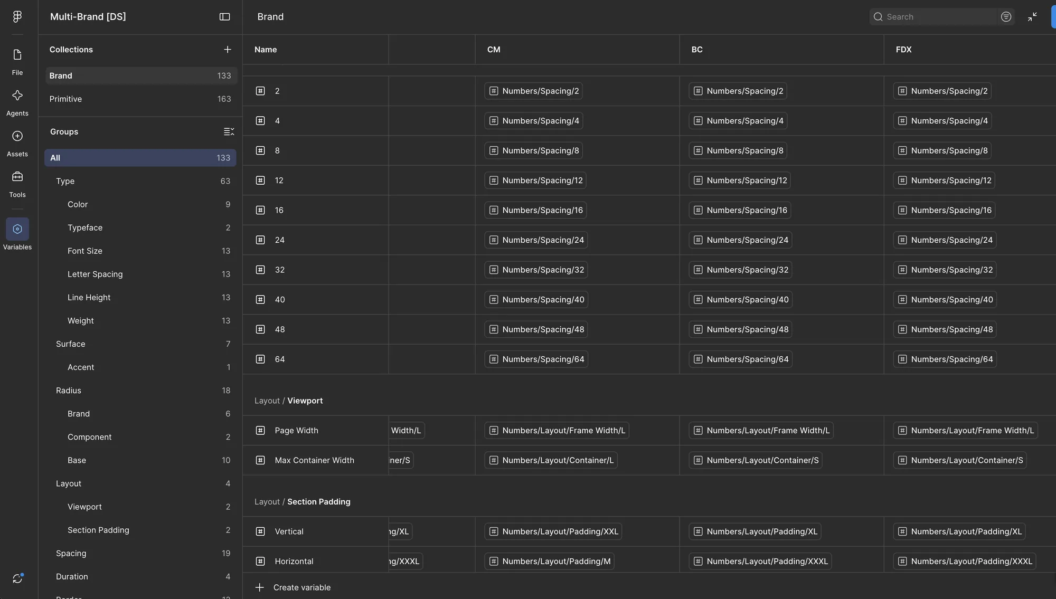Click CM value Numbers/Spacing/12
The image size is (1056, 599).
click(x=535, y=180)
